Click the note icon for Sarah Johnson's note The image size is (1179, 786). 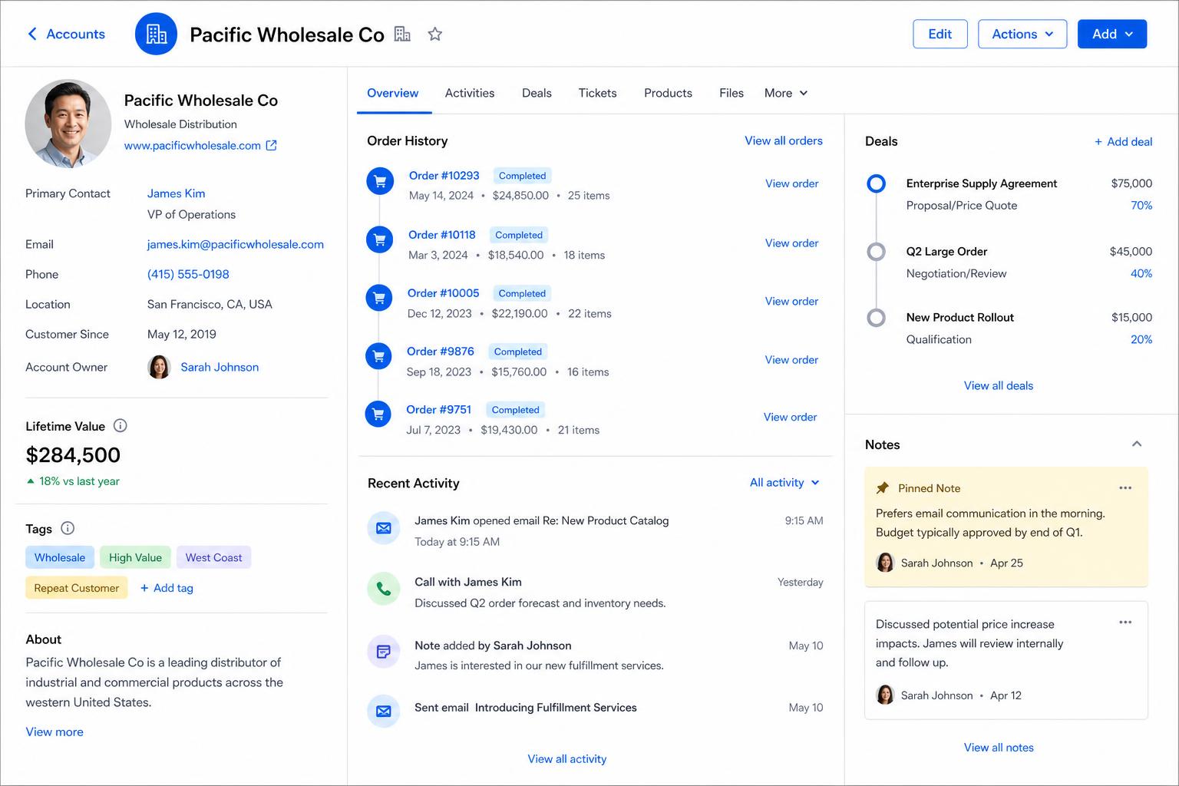384,652
